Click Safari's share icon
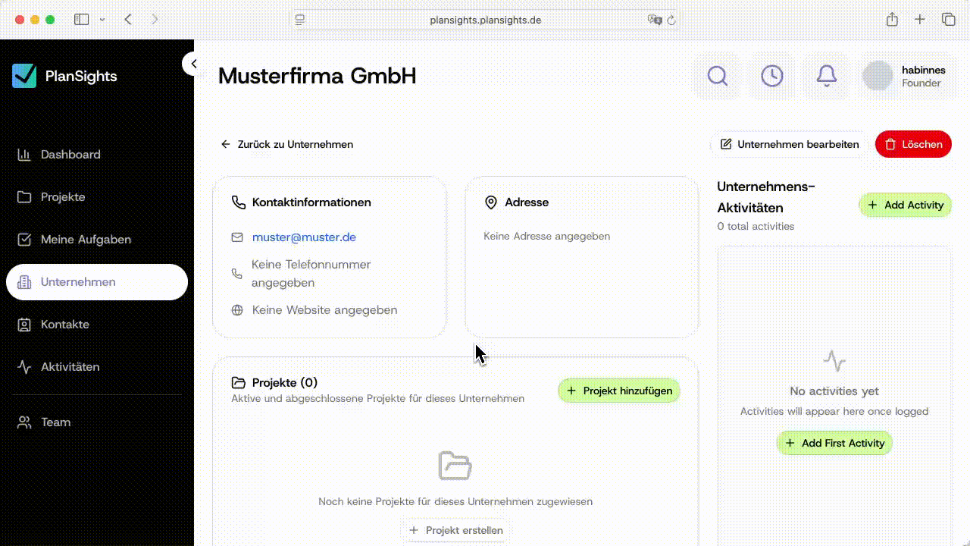The width and height of the screenshot is (970, 546). (892, 20)
